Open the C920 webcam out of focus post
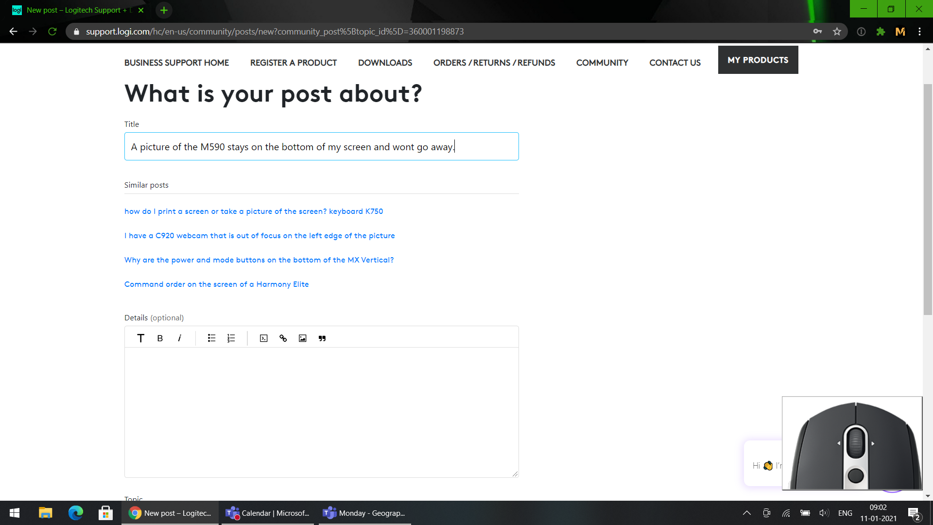The height and width of the screenshot is (525, 933). click(259, 236)
